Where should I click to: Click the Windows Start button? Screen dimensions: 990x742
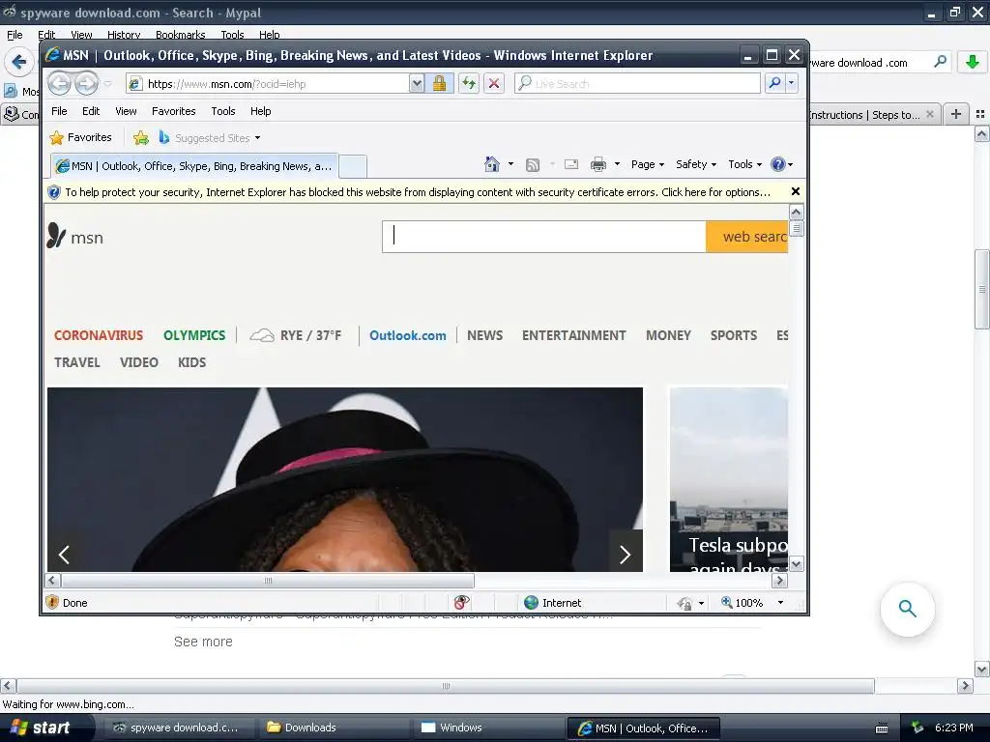pyautogui.click(x=45, y=728)
